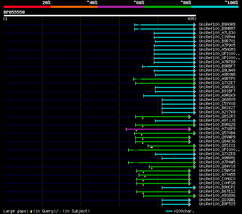The height and width of the screenshot is (214, 242).
Task: Open hit UniRef100_B9R7V1
Action: [217, 41]
